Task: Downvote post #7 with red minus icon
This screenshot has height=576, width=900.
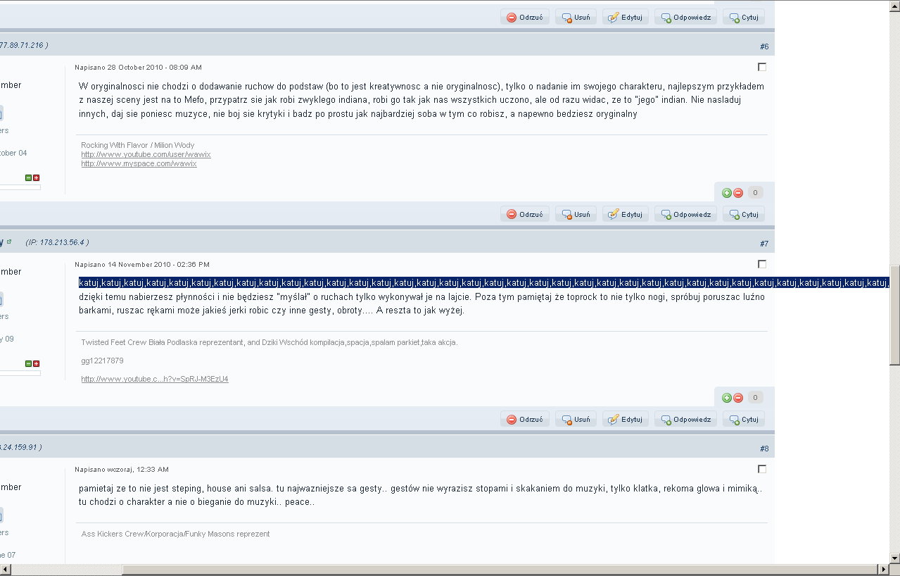Action: (x=738, y=398)
